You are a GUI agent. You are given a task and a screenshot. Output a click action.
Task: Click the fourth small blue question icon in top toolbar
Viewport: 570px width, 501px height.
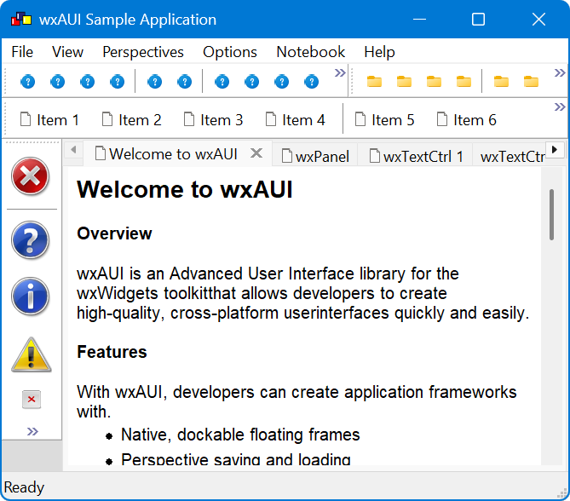(x=117, y=82)
